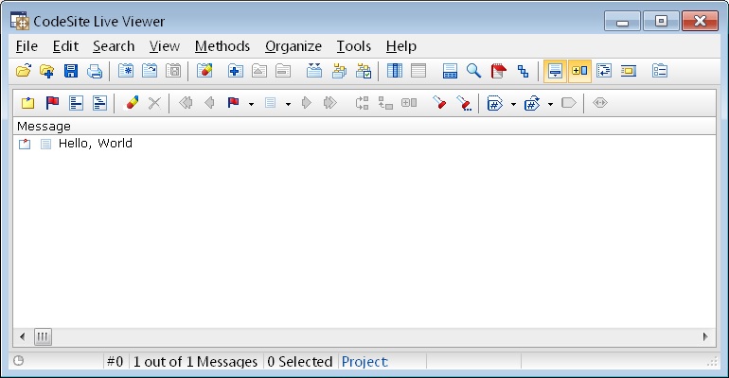Click the gray diamond arrows icon
The width and height of the screenshot is (729, 378).
[600, 102]
